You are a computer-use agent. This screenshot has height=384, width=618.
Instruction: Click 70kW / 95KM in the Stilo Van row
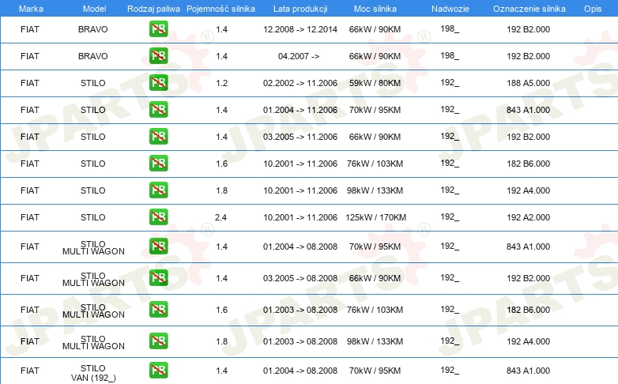[x=375, y=371]
